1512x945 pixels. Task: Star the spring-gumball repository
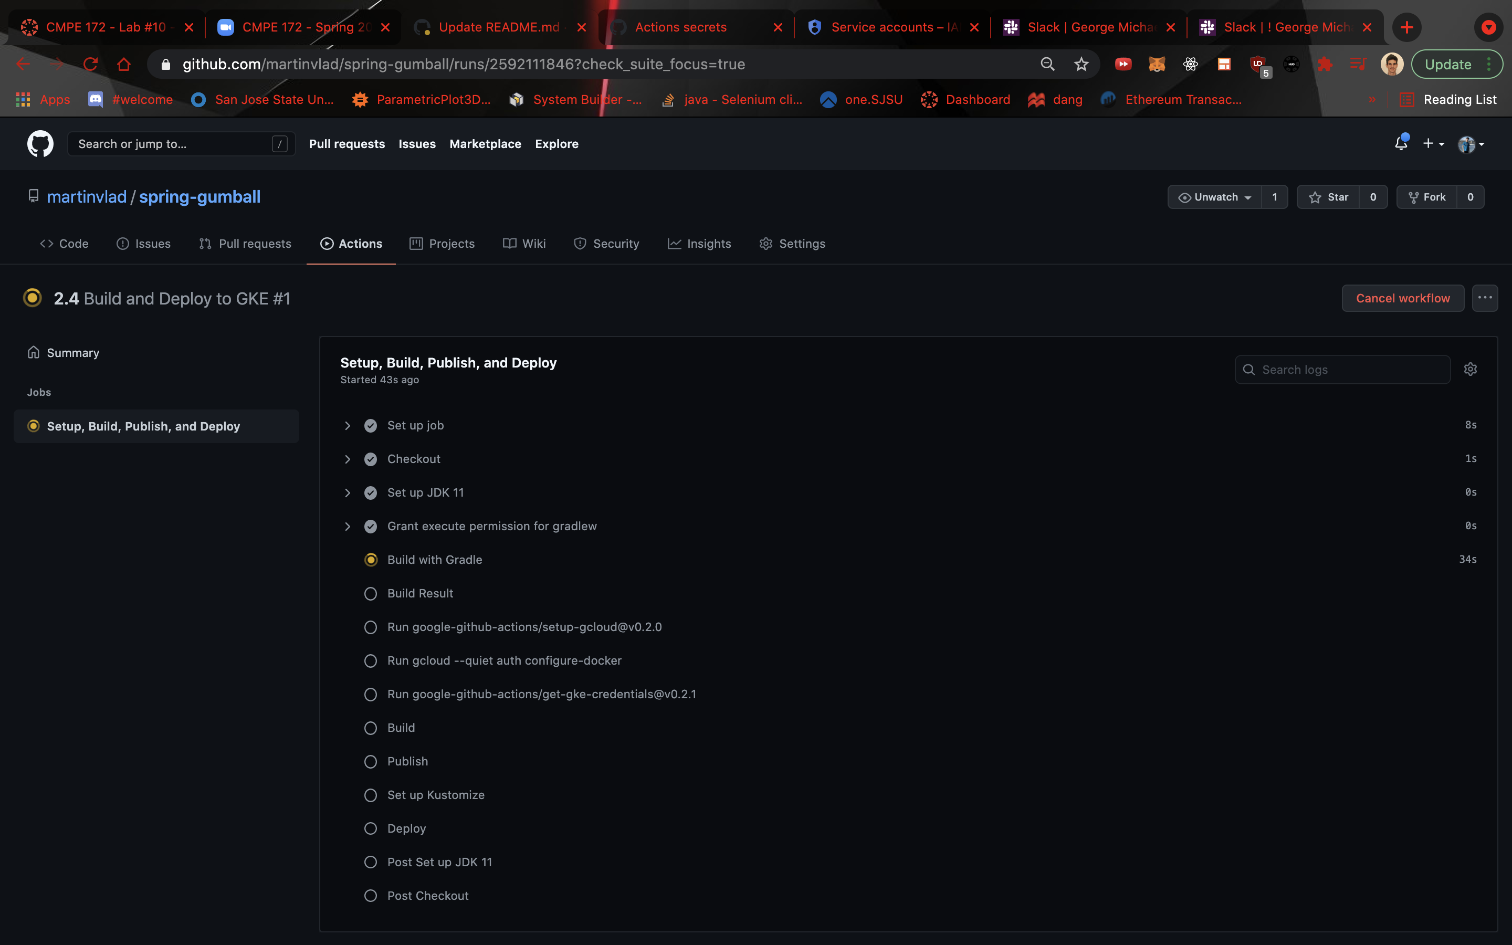pos(1328,197)
